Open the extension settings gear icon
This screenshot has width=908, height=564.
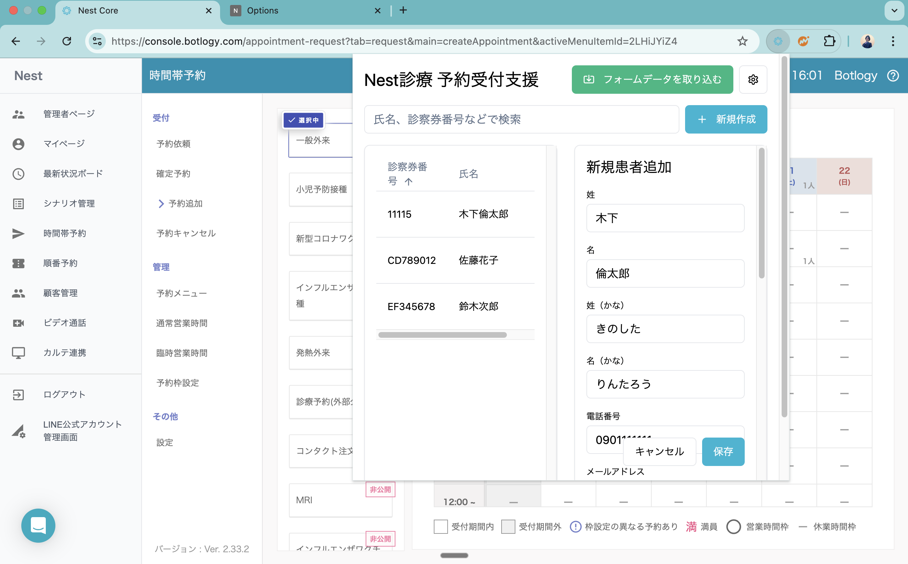click(x=753, y=80)
